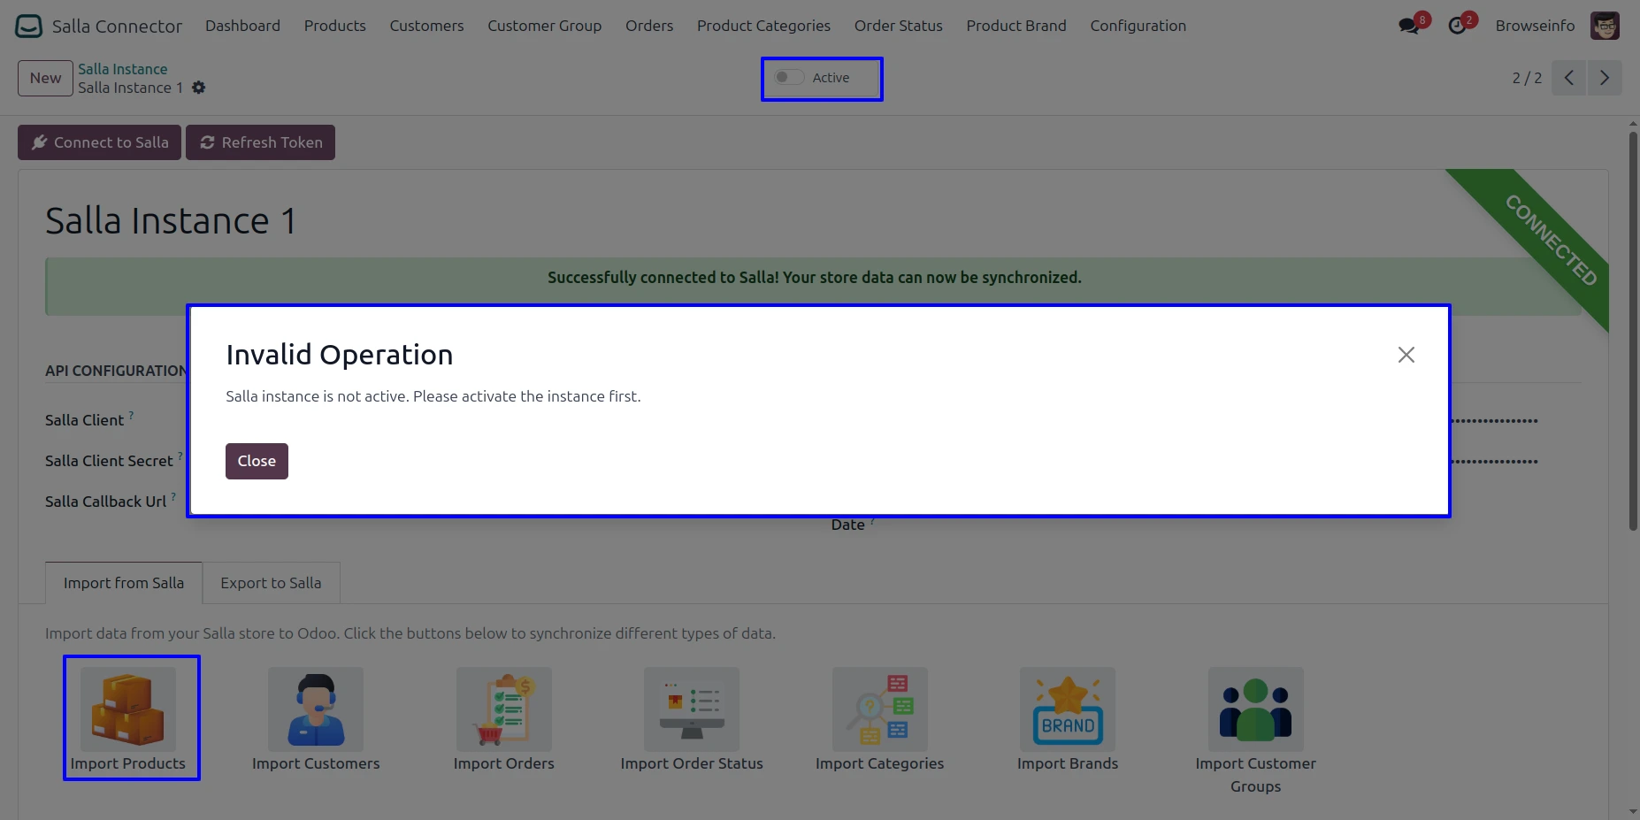Open the messages chat bubble icon

click(1409, 26)
